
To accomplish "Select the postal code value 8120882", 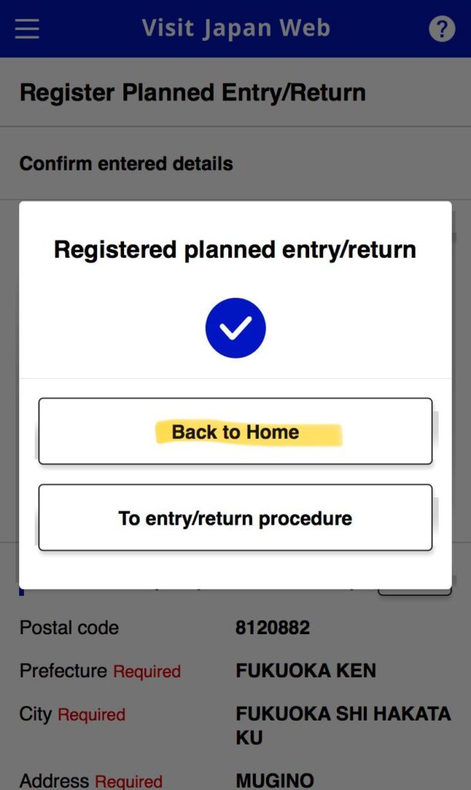I will click(272, 628).
